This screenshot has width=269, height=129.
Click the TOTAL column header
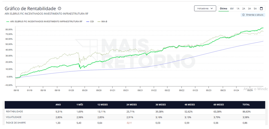(x=246, y=105)
